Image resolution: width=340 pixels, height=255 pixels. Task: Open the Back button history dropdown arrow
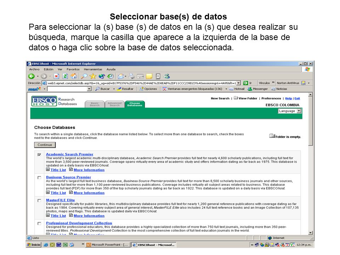tap(38, 76)
